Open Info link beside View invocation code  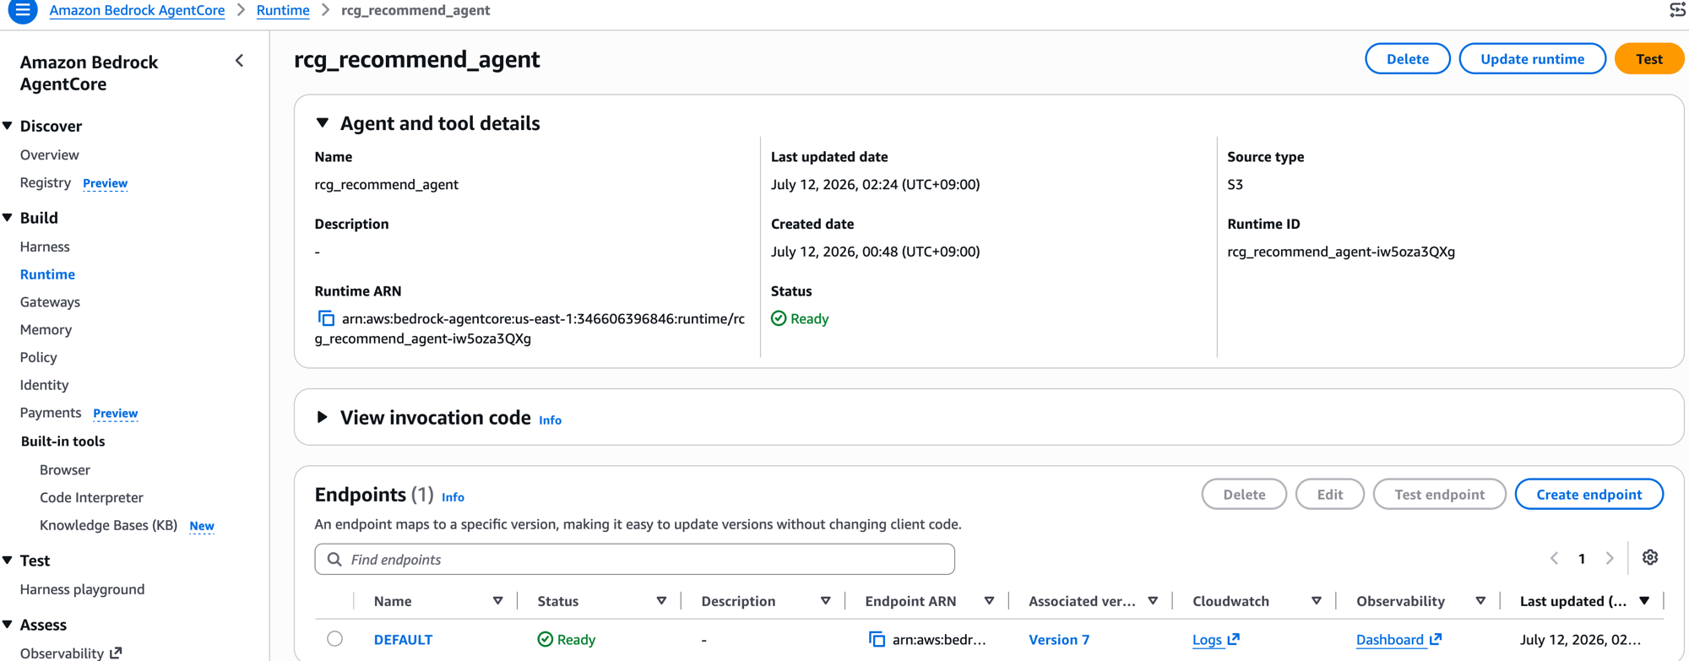tap(550, 420)
